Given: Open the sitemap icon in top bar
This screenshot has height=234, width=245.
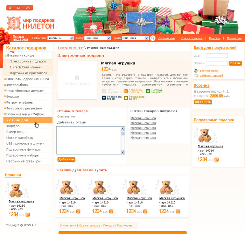Looking at the screenshot, I should pyautogui.click(x=28, y=8).
